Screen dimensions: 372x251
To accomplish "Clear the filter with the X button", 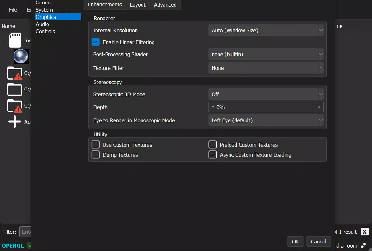I will pos(364,232).
